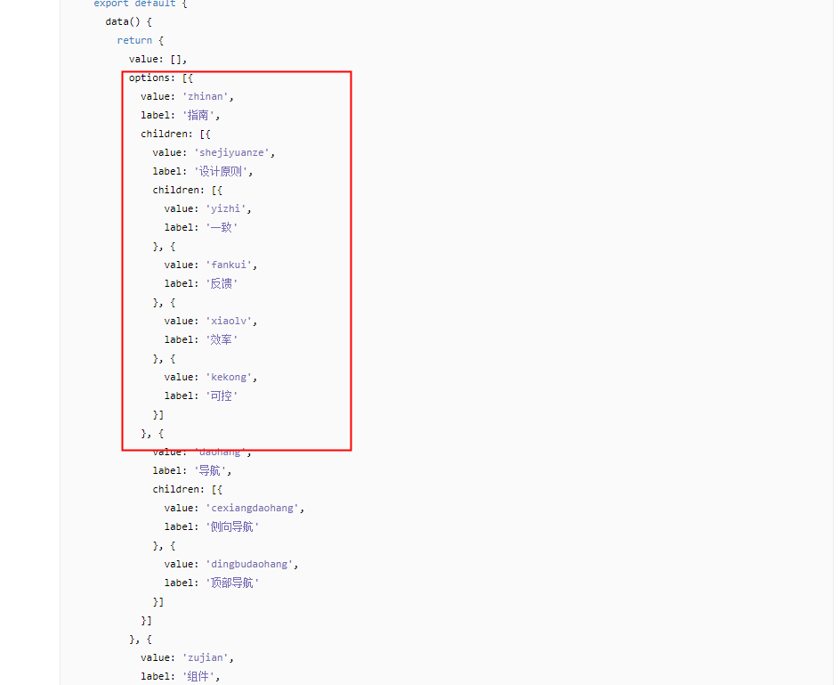Click the label '顶部导航' string

pos(232,583)
